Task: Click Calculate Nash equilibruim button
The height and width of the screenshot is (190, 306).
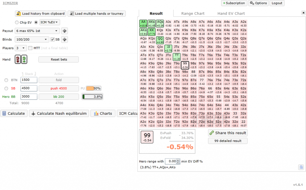Action: pyautogui.click(x=59, y=113)
